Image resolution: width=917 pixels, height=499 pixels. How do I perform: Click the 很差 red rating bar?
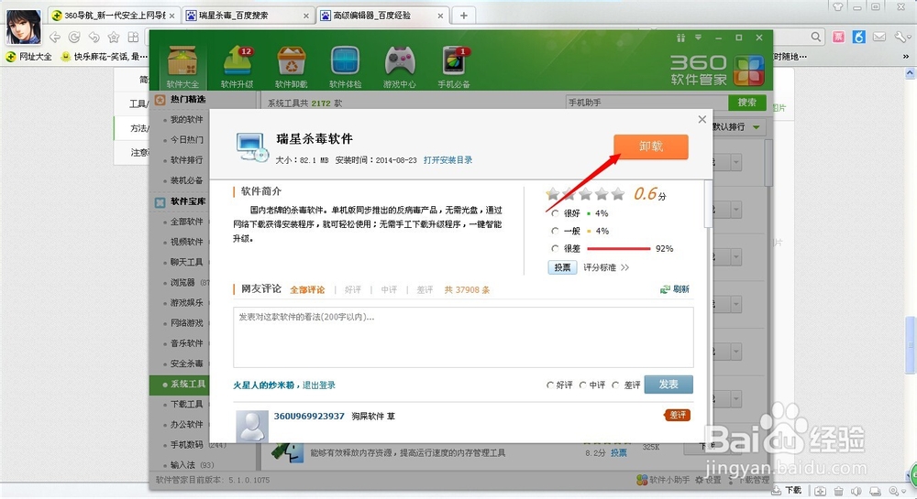[x=618, y=249]
